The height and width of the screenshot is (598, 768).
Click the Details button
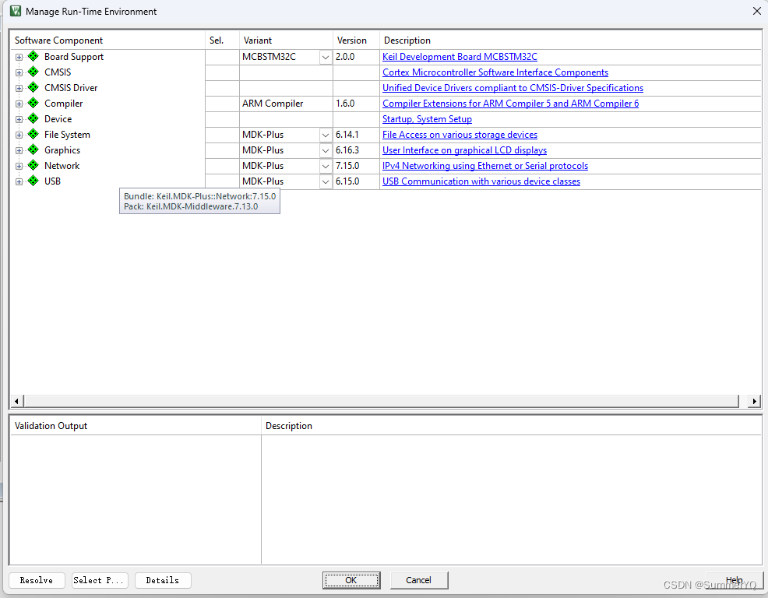pos(163,580)
